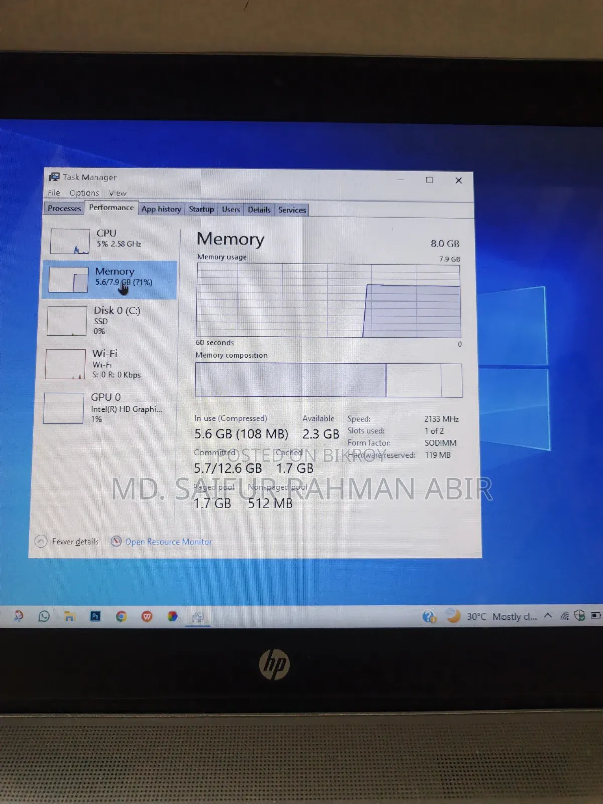This screenshot has height=804, width=603.
Task: Click the '8.0 GB' total memory label
Action: 445,244
